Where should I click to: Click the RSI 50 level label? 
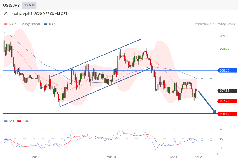(x=221, y=139)
